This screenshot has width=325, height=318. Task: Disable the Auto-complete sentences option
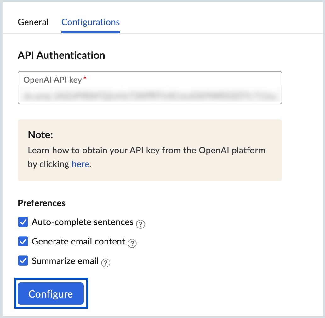(22, 222)
